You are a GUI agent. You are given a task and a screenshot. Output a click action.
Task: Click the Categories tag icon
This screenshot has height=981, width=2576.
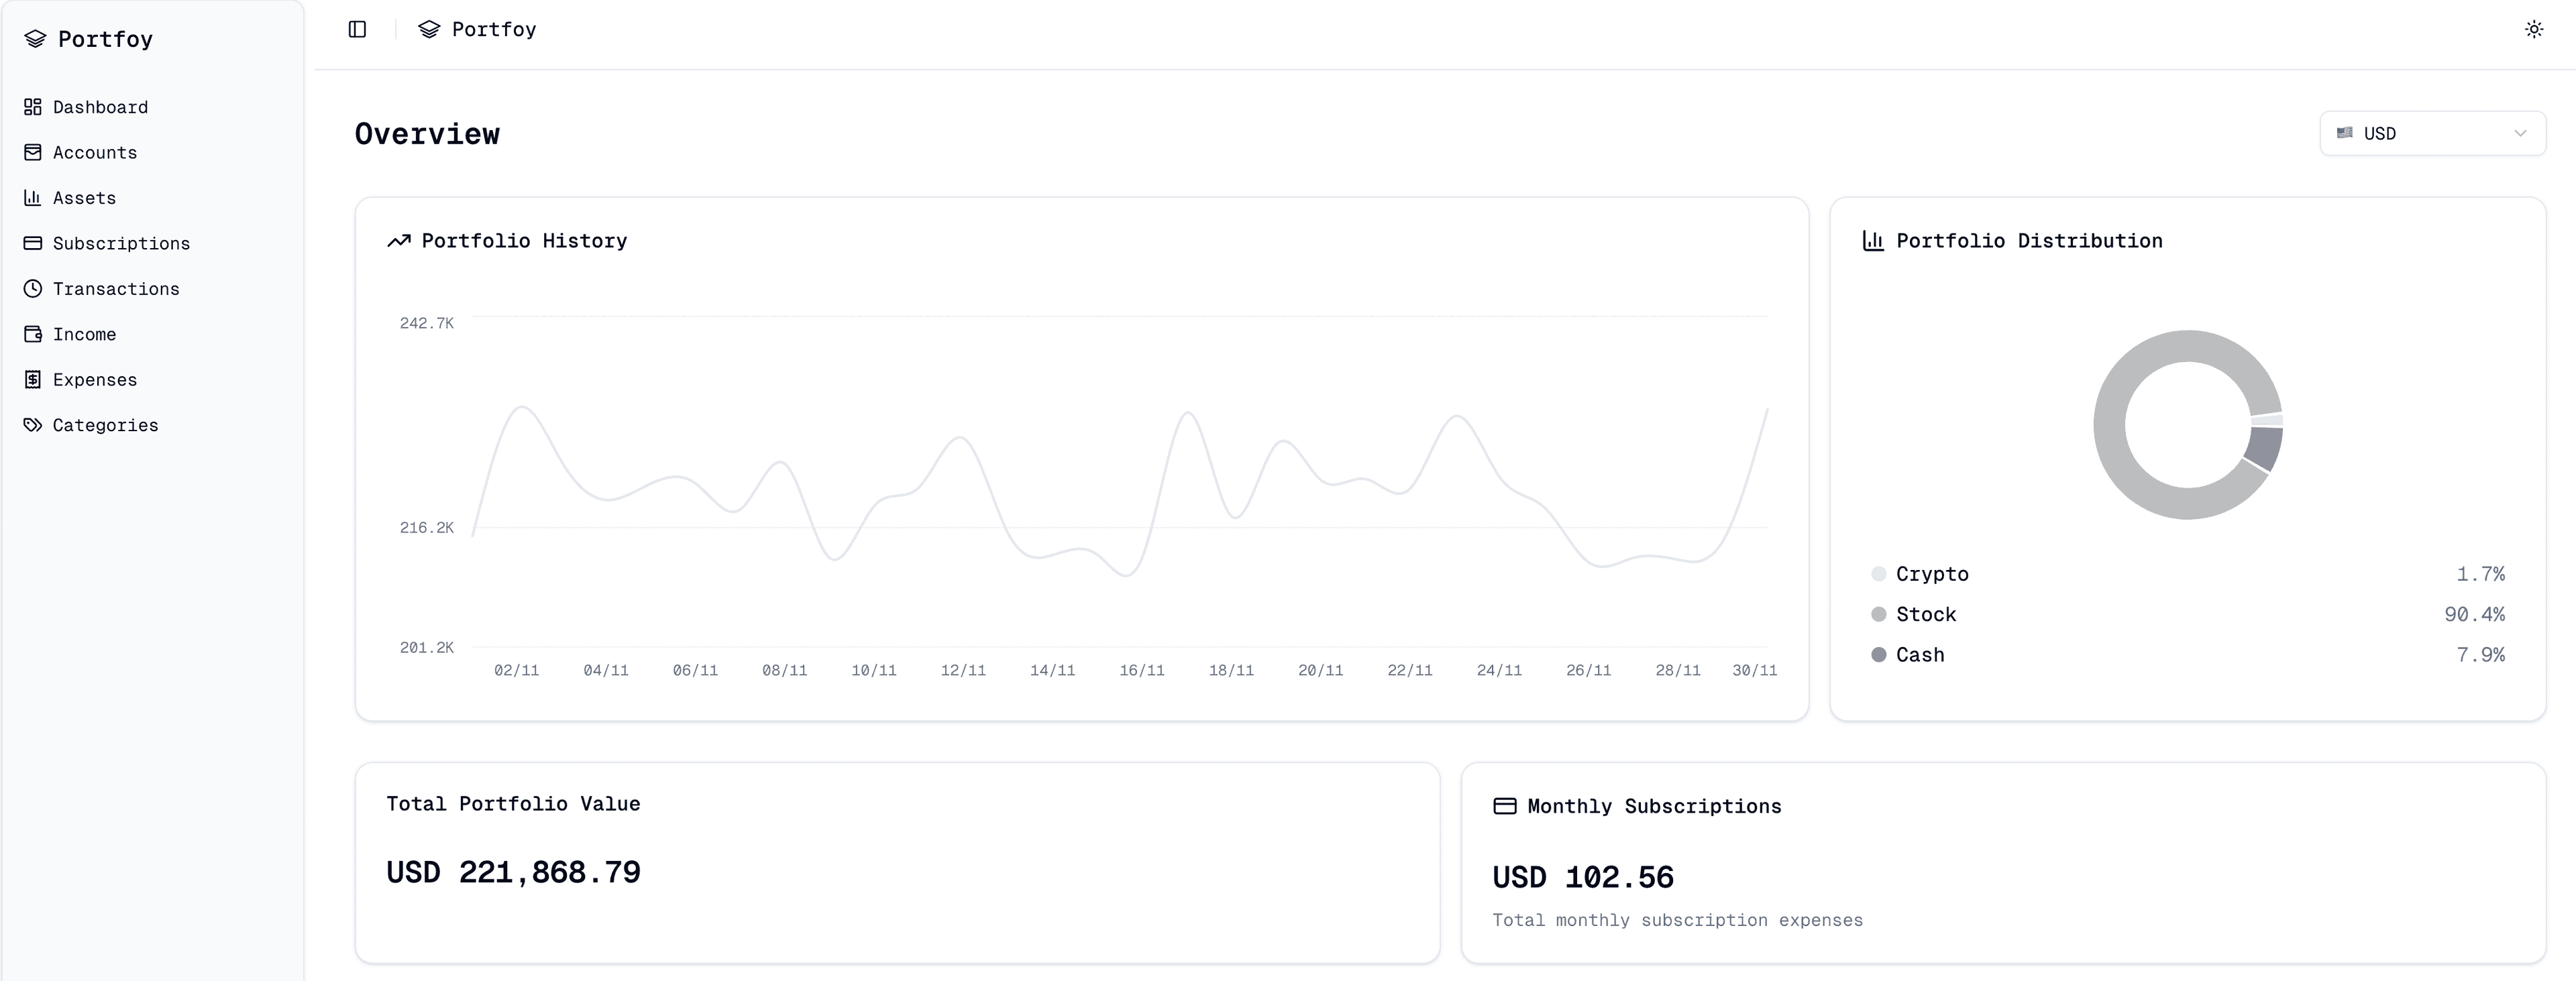[33, 425]
